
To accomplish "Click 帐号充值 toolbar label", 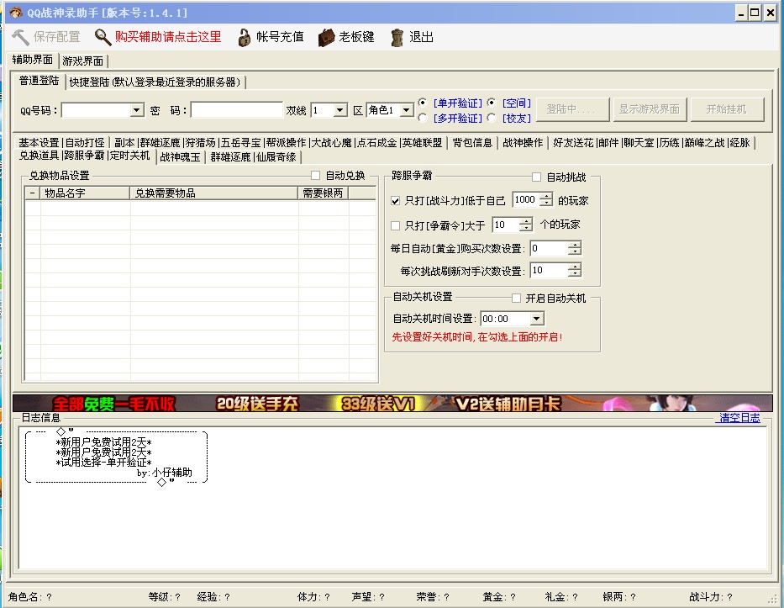I will (x=280, y=37).
